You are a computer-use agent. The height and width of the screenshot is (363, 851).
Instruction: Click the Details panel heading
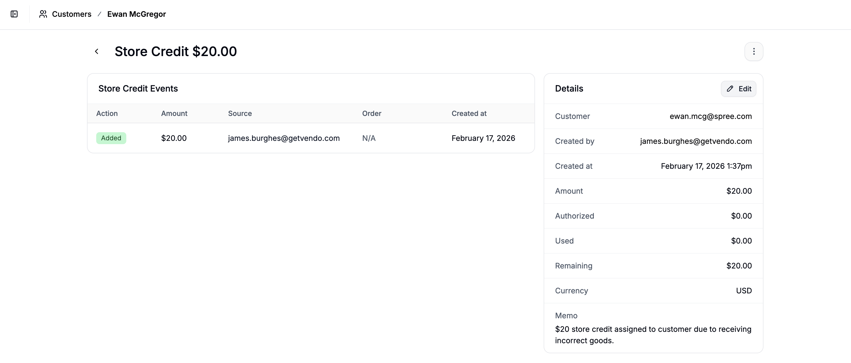click(569, 89)
